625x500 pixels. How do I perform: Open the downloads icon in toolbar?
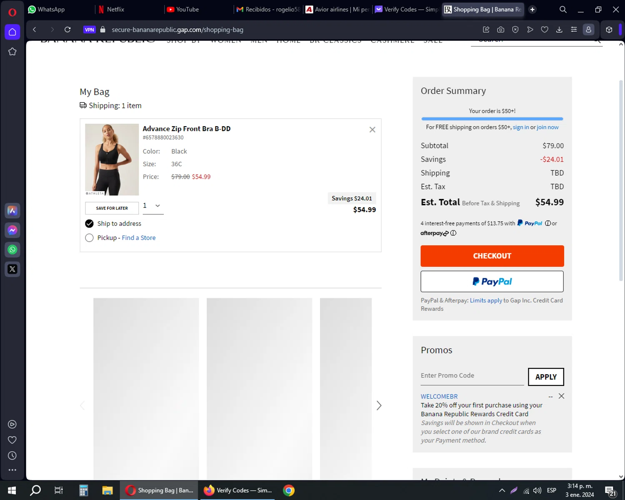(559, 30)
